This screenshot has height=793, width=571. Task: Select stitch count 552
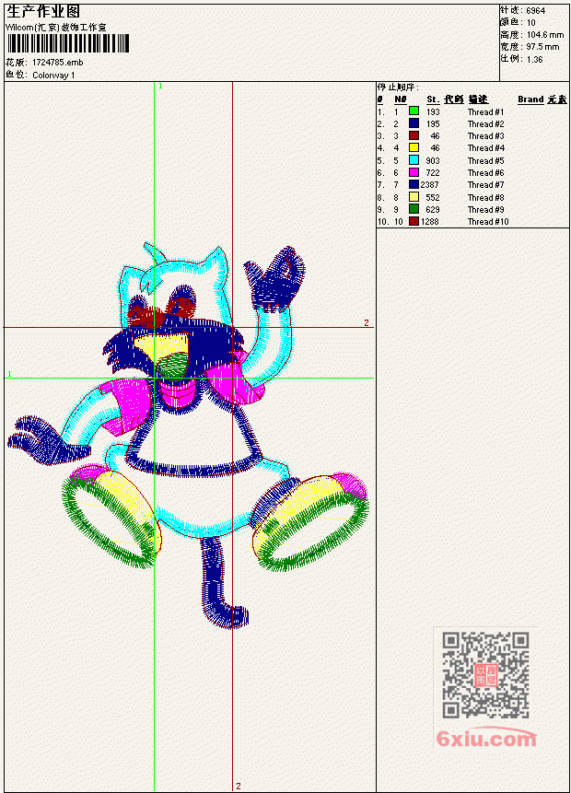click(x=433, y=198)
